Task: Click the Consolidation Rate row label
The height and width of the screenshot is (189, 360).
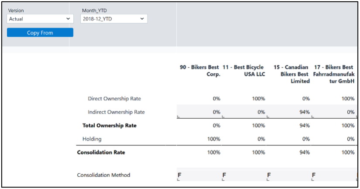Action: [101, 152]
